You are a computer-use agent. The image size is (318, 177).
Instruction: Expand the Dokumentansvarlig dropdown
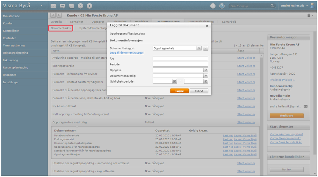pos(206,76)
